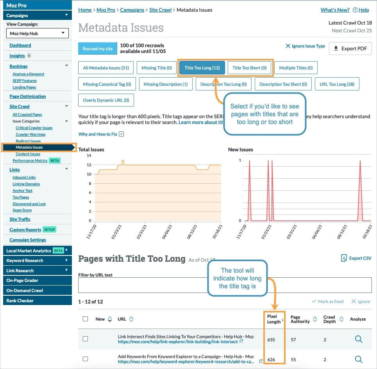Click the magnifier Analyze icon for Link Intersect row

pos(359,339)
